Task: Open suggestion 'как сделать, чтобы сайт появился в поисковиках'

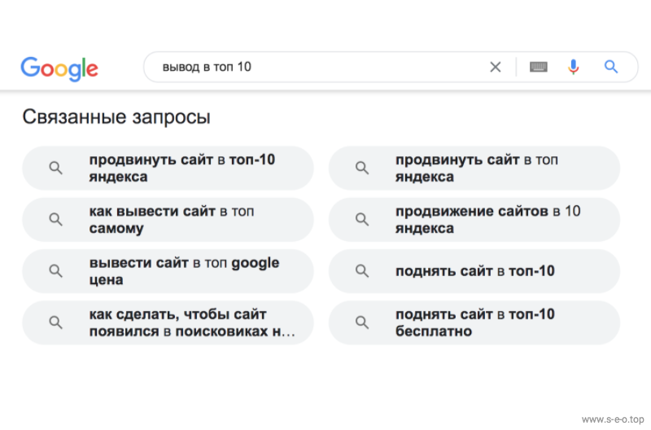Action: (x=168, y=322)
